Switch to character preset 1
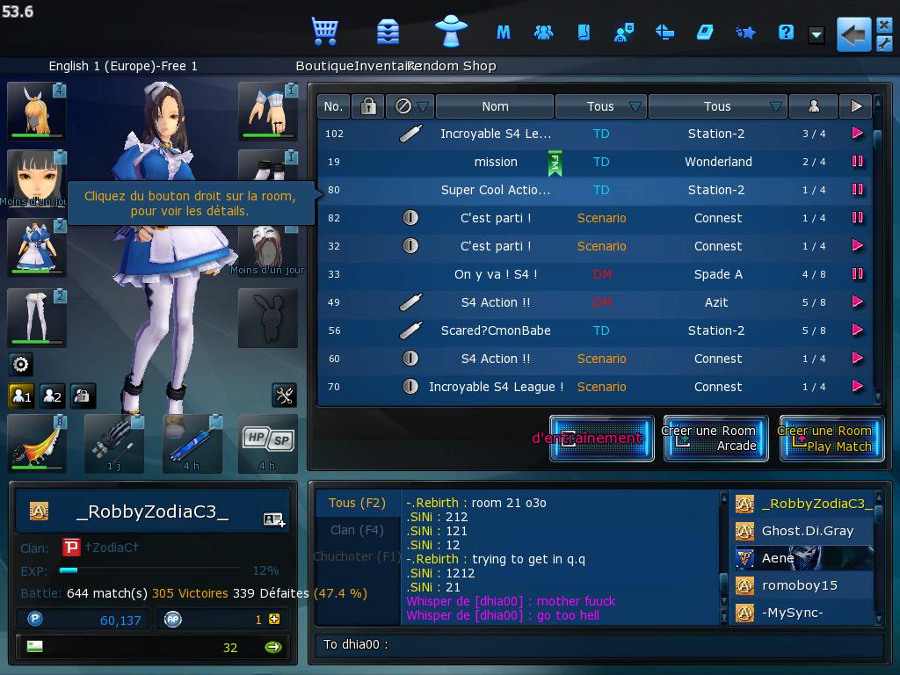The width and height of the screenshot is (900, 675). [21, 396]
